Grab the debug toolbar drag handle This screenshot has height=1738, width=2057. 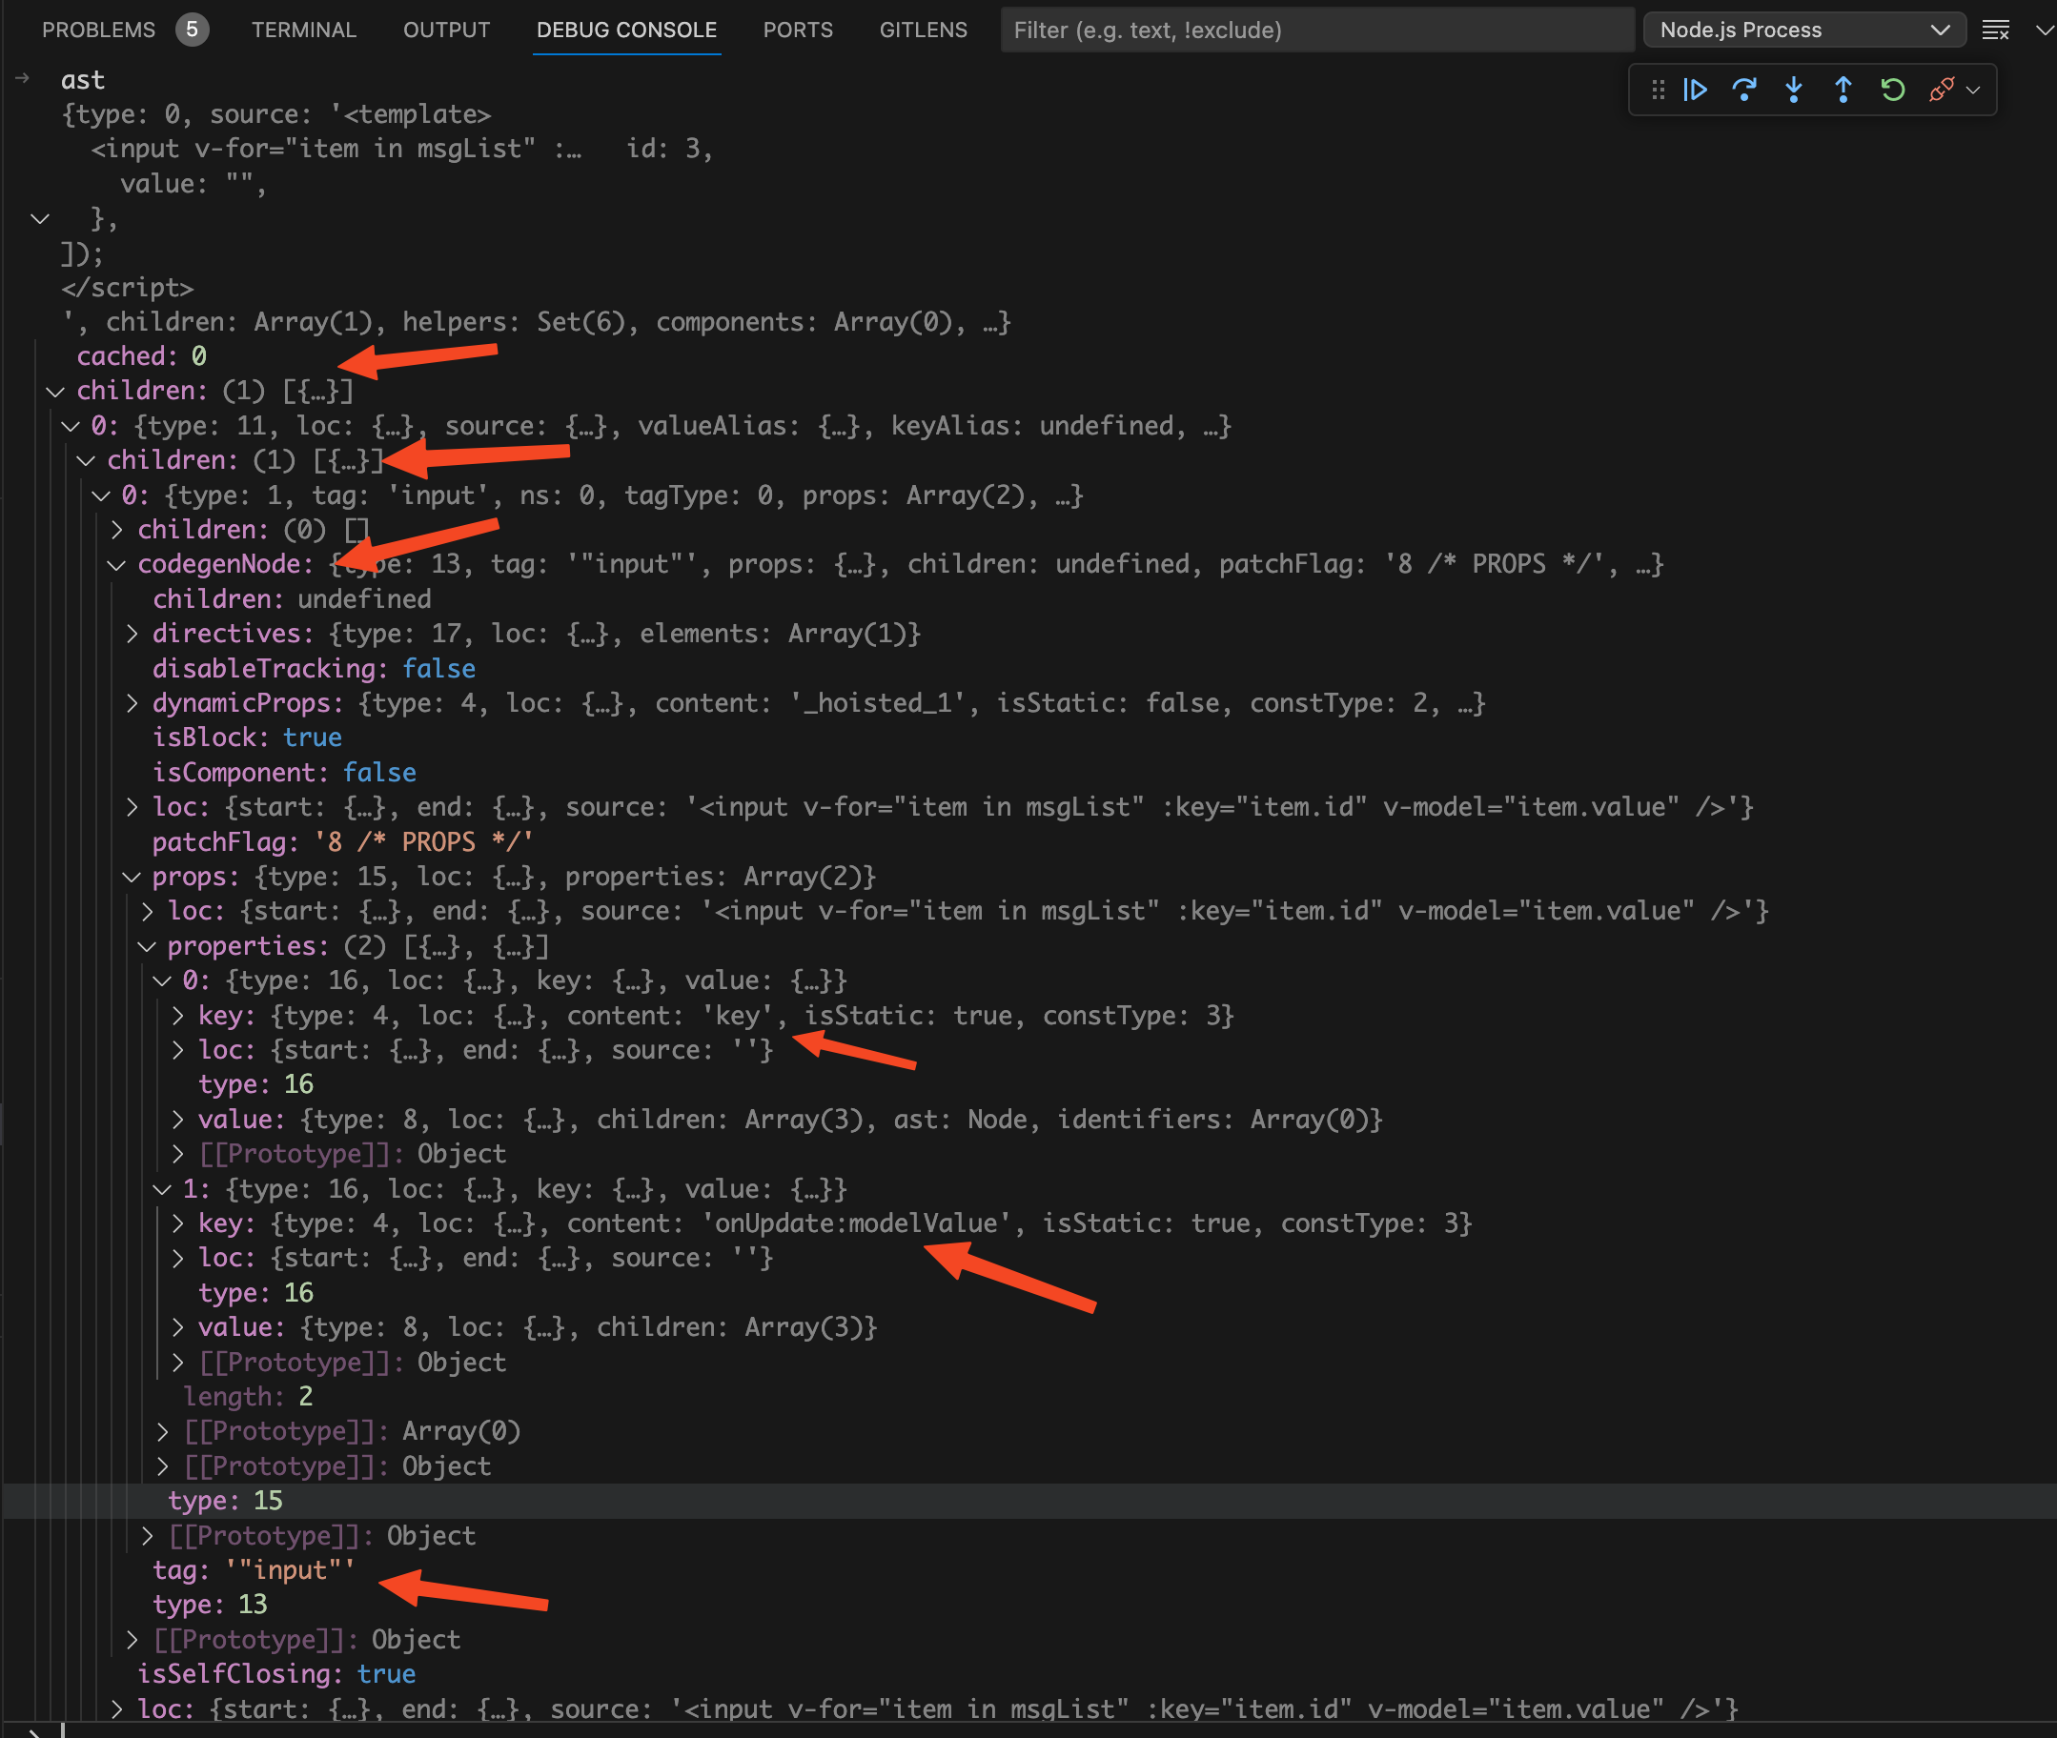click(x=1658, y=90)
